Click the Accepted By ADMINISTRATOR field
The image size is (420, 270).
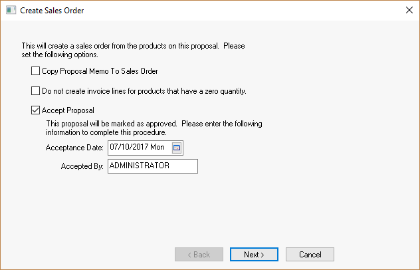tap(152, 166)
